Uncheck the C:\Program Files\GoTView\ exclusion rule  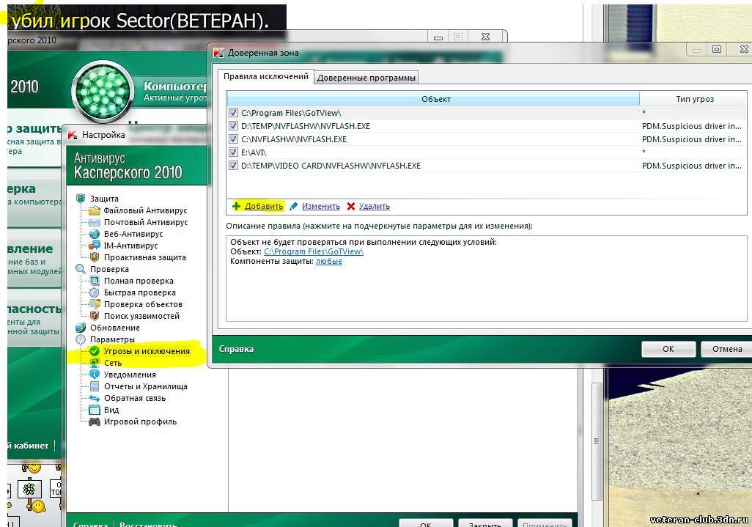coord(233,113)
